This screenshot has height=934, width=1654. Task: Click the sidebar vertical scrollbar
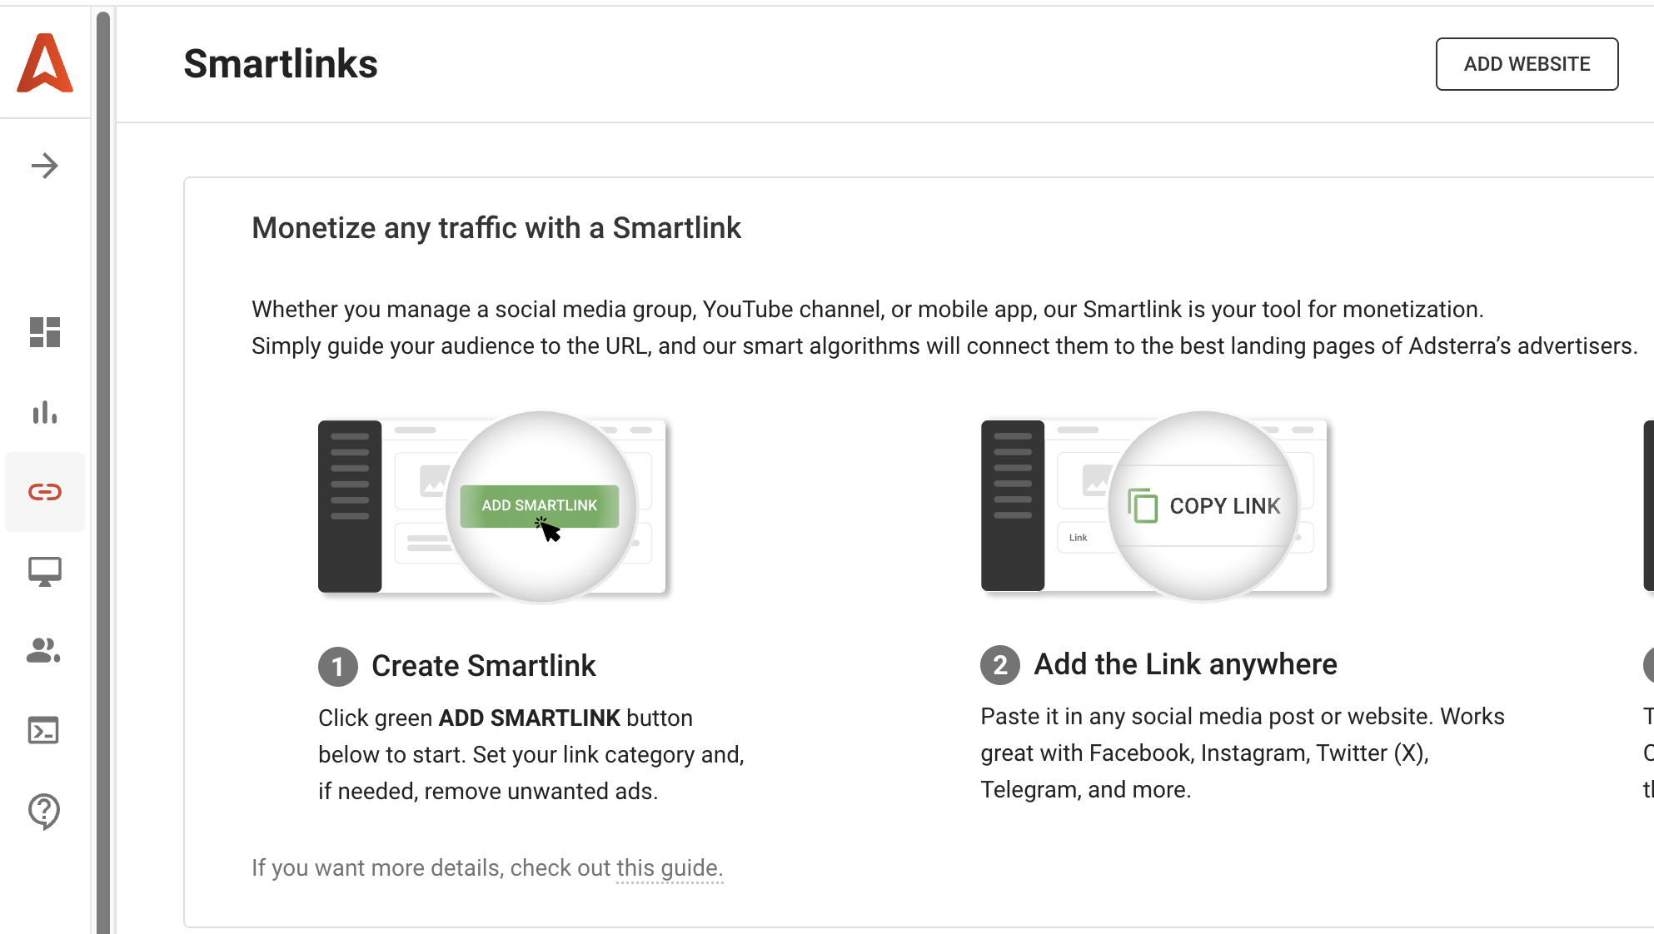click(103, 466)
